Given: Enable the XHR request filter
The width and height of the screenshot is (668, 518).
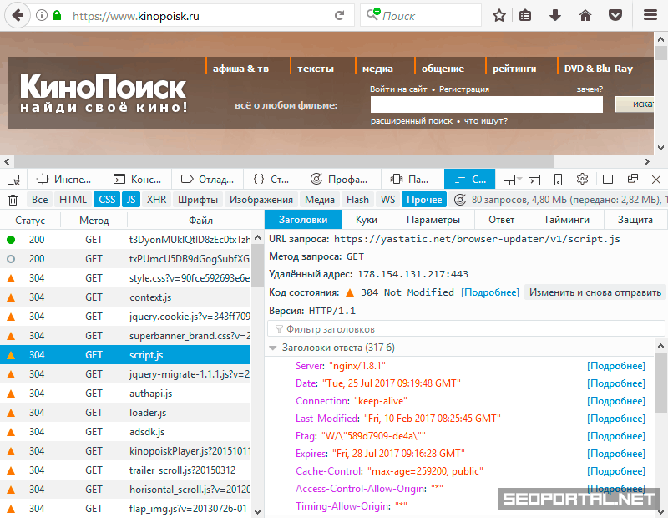Looking at the screenshot, I should (156, 200).
